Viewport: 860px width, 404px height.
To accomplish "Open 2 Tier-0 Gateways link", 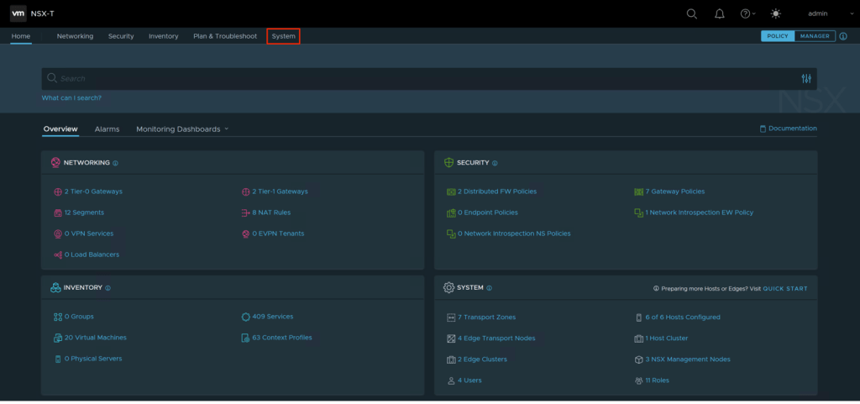I will (93, 192).
